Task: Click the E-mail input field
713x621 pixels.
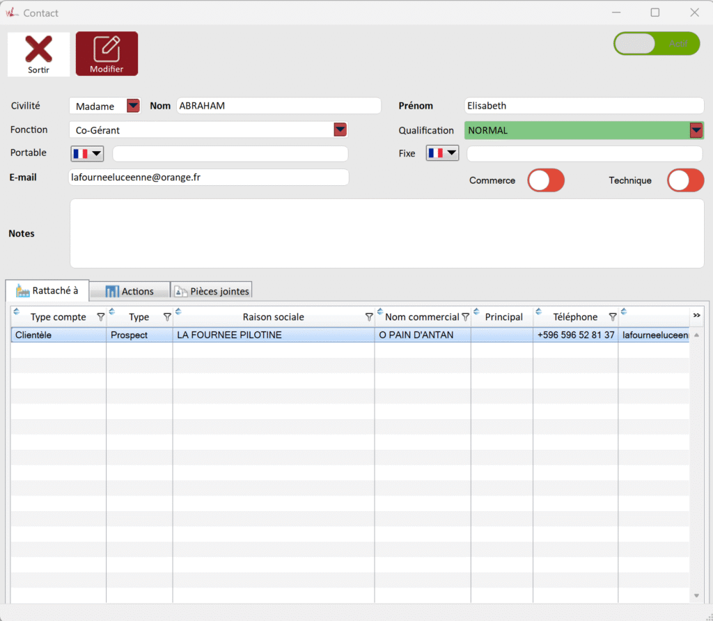Action: (208, 178)
